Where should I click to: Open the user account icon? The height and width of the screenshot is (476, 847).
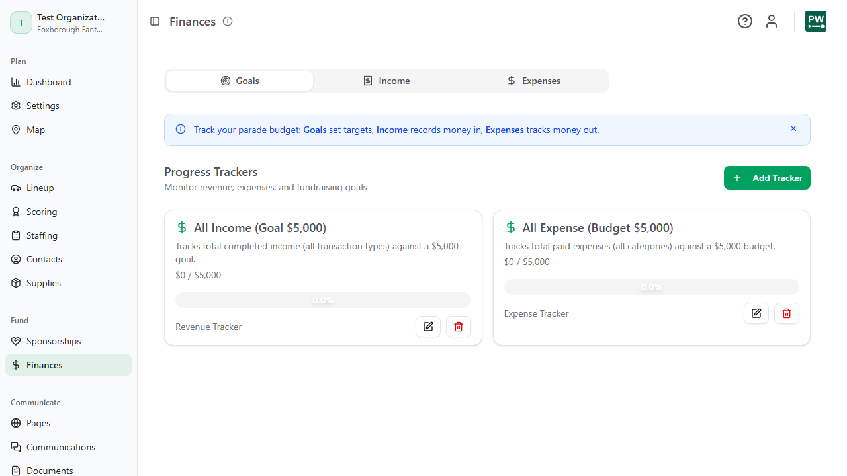(772, 21)
